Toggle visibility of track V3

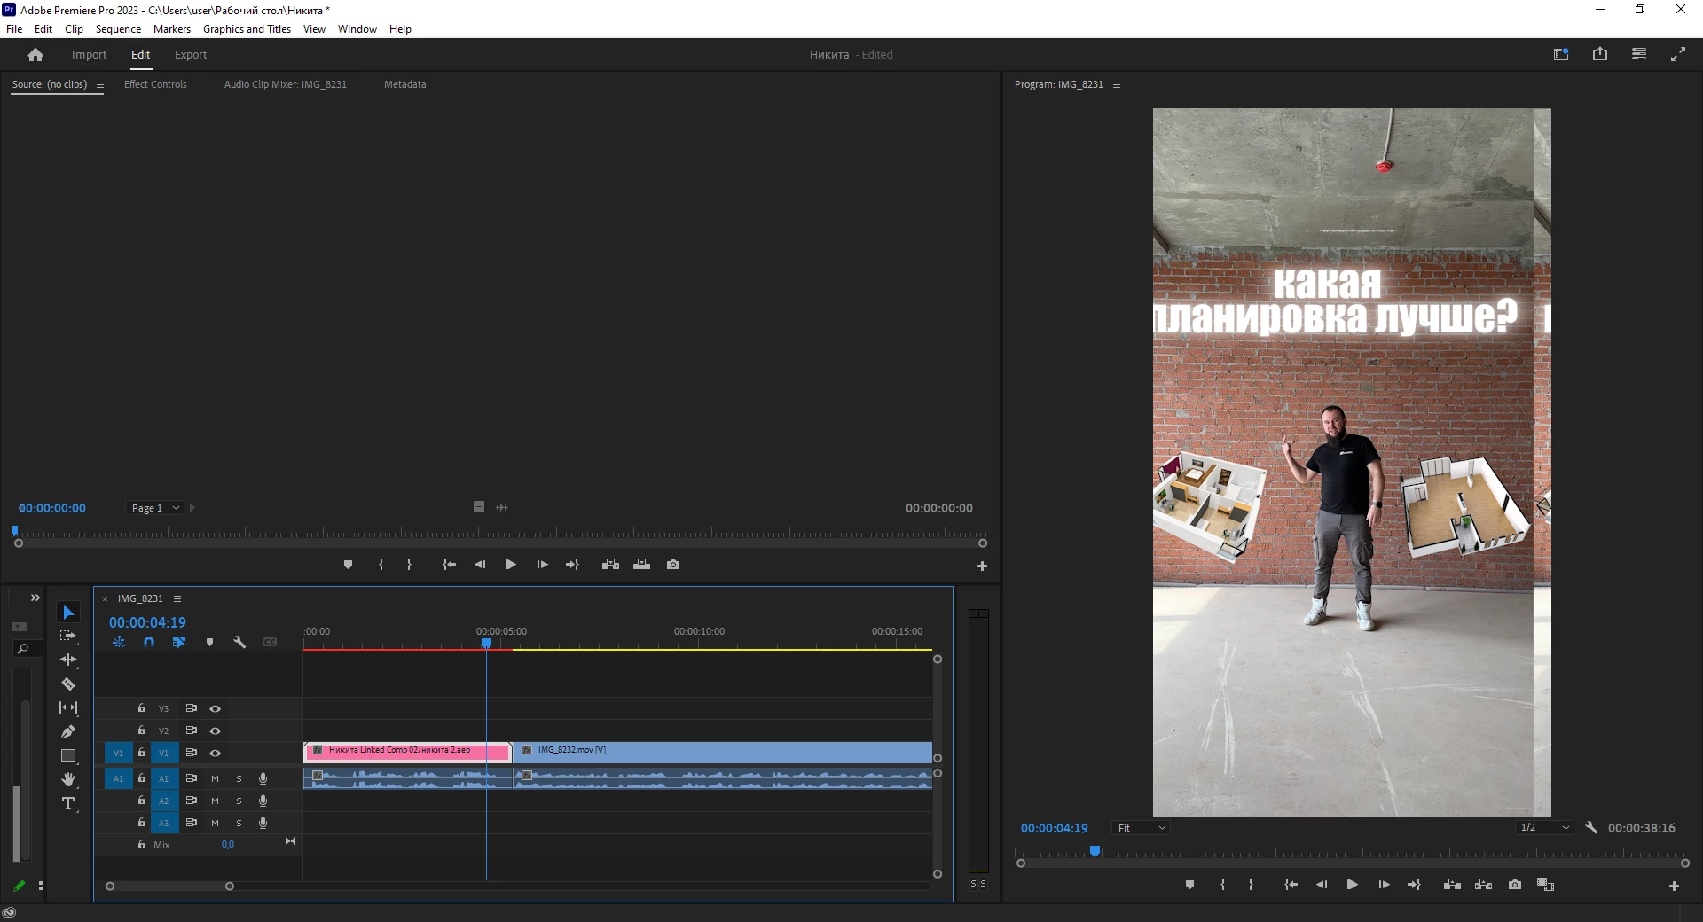(215, 708)
